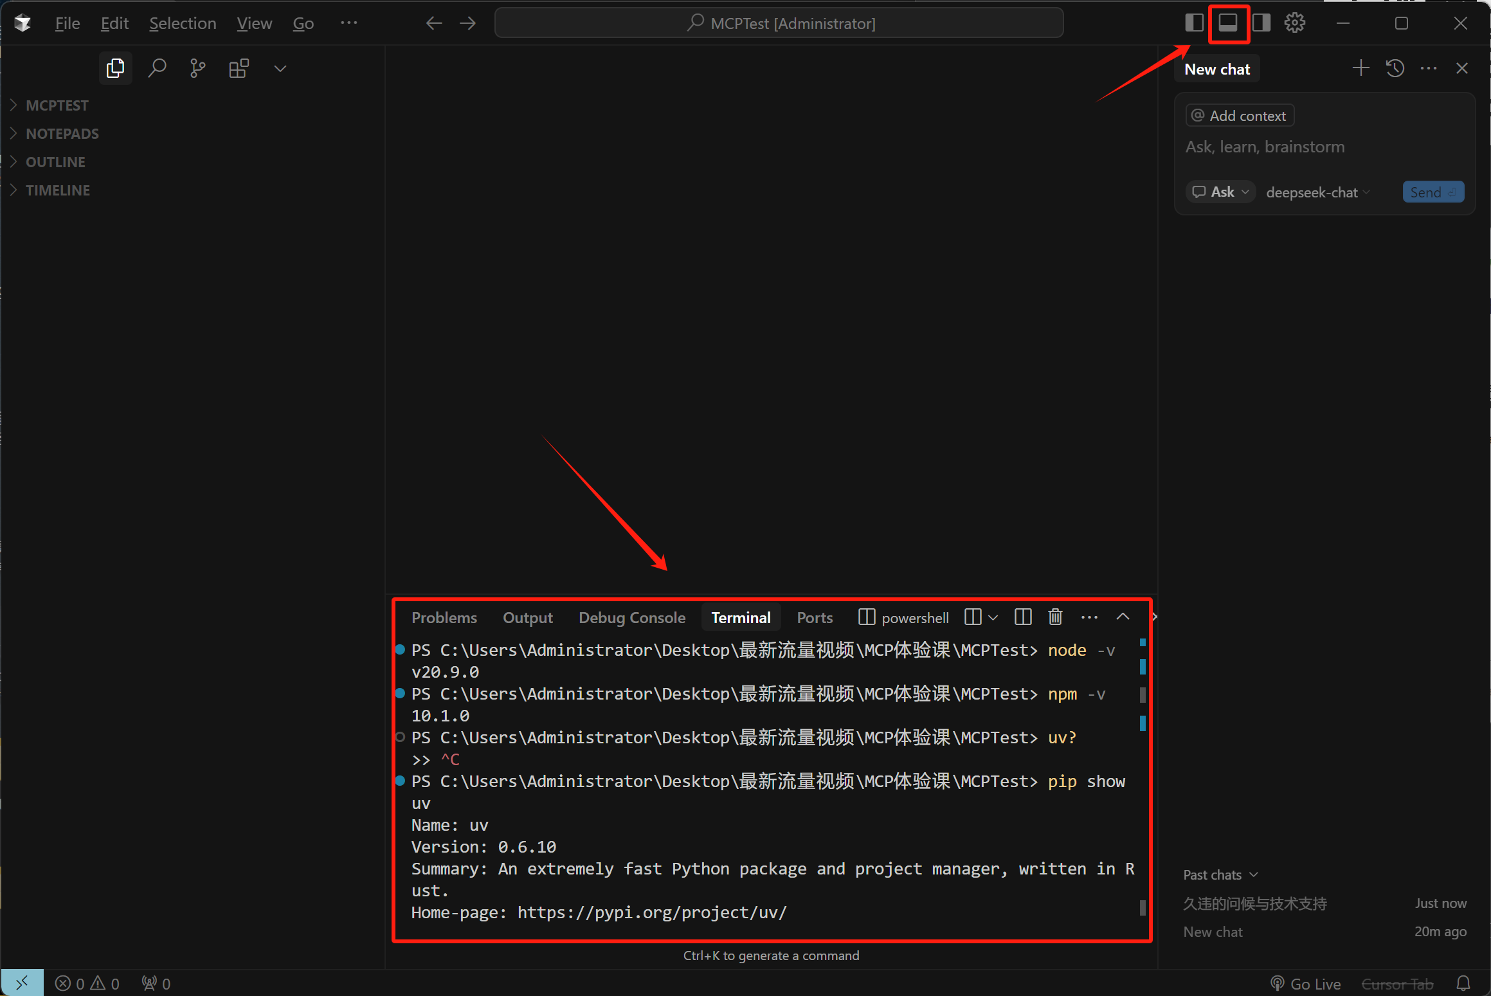The width and height of the screenshot is (1491, 996).
Task: Click the MCPTest command center search box
Action: [779, 23]
